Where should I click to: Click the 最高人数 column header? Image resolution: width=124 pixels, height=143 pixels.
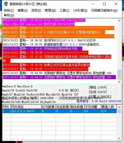click(109, 107)
